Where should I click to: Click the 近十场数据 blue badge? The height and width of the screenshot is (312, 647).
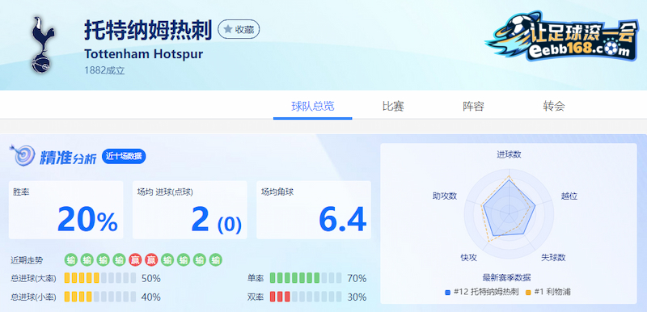(124, 157)
